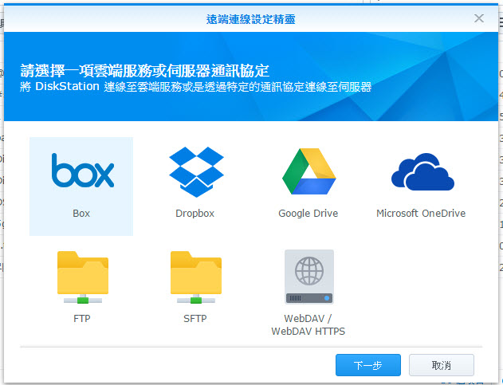Viewport: 503px width, 385px height.
Task: Click the DiskStation description subtitle
Action: 195,86
